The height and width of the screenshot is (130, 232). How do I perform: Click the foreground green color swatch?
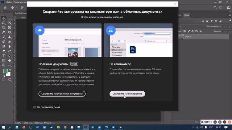tap(5, 71)
